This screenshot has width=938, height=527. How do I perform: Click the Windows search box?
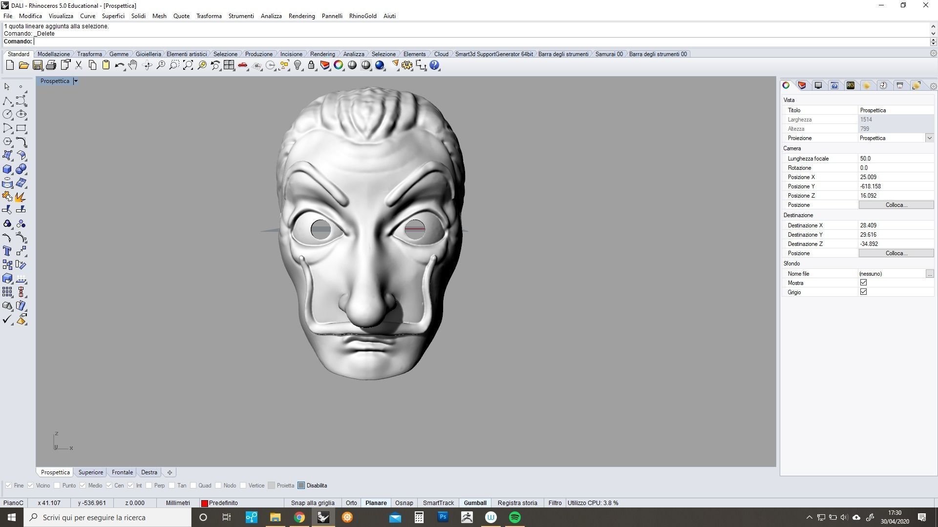[107, 517]
